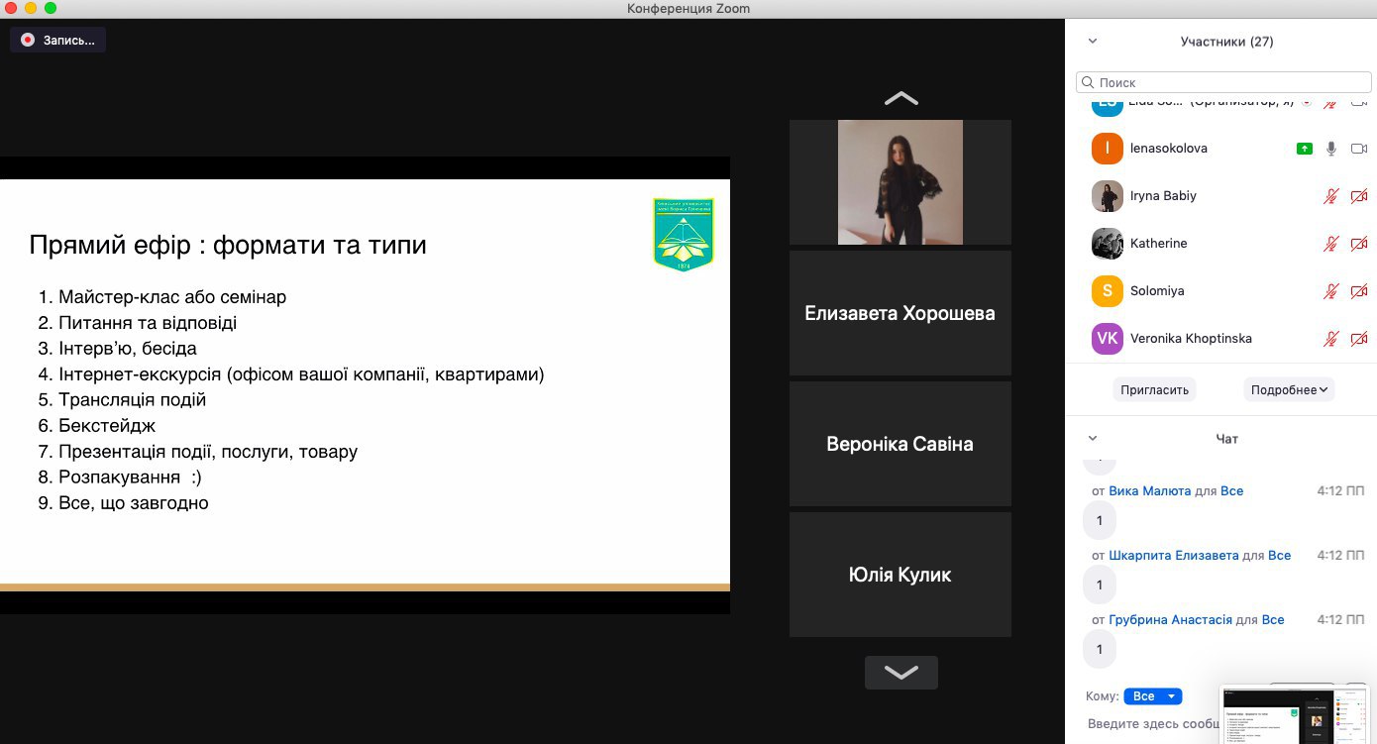Click sender name Грубрина Анастасія in chat

(x=1170, y=620)
